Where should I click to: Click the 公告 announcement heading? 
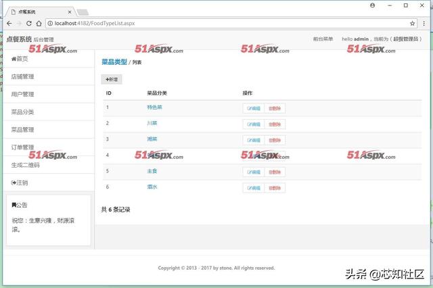pyautogui.click(x=20, y=205)
